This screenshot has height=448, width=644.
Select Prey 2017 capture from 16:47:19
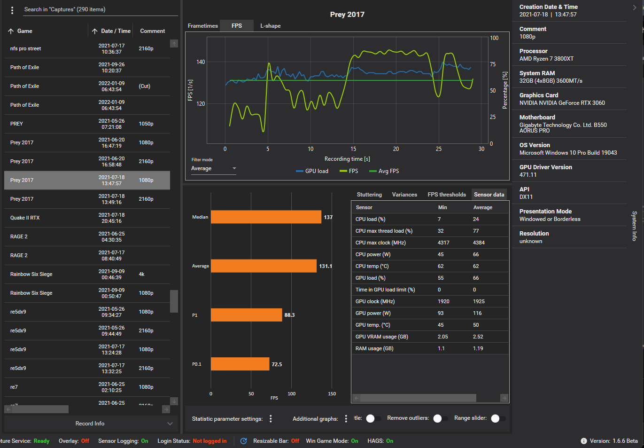(87, 143)
